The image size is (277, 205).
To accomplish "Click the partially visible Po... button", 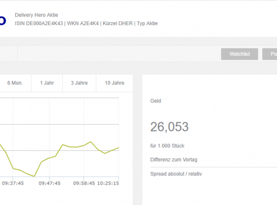I will (x=270, y=54).
